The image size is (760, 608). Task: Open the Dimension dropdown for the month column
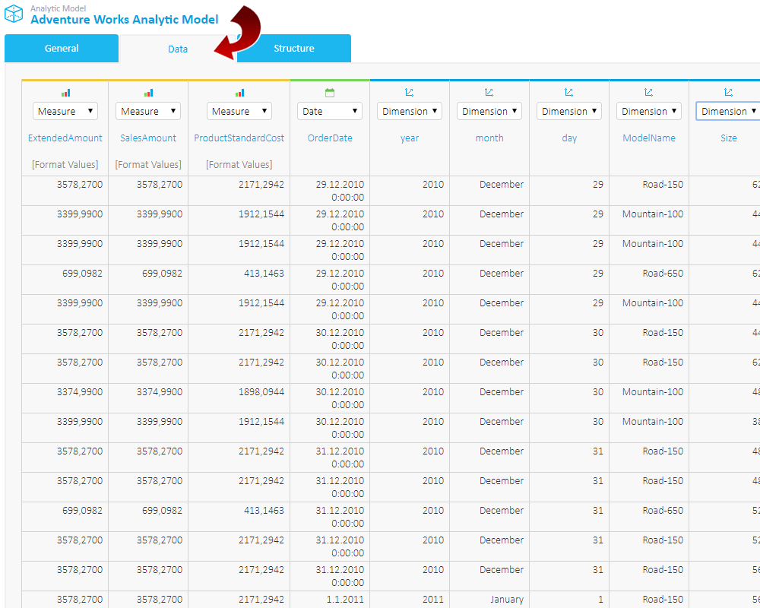(489, 111)
